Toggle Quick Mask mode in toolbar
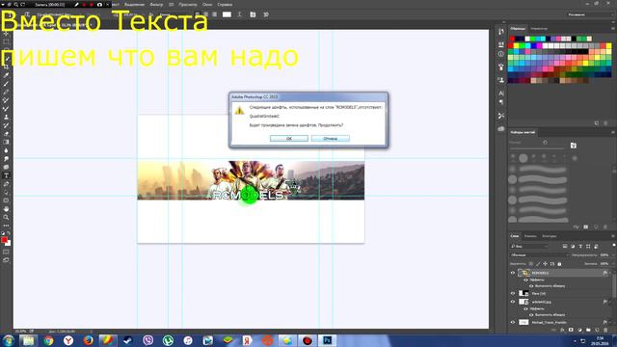 pos(6,252)
